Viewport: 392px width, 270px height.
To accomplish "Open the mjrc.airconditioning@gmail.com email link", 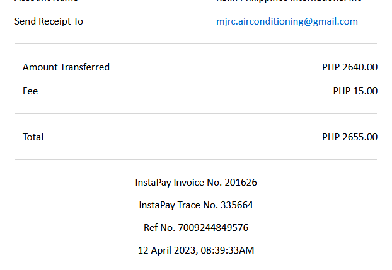I will click(287, 21).
